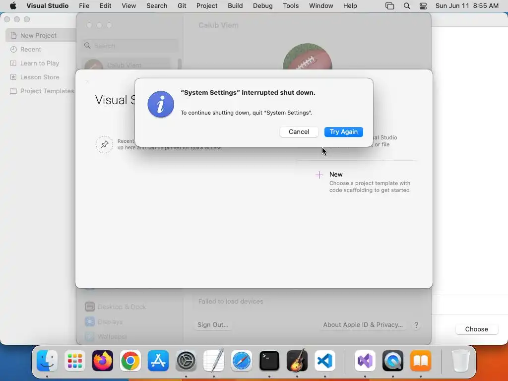
Task: Click the date and time clock
Action: (x=467, y=6)
